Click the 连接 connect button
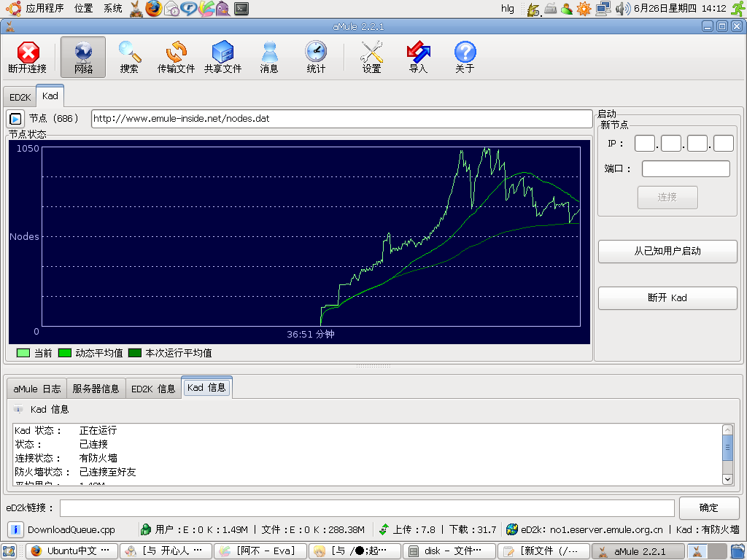747x560 pixels. (667, 197)
